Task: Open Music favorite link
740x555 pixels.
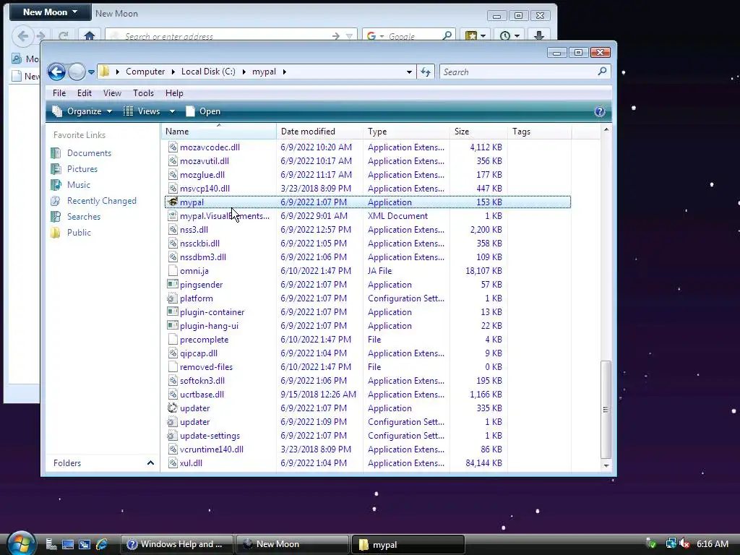Action: pos(78,184)
